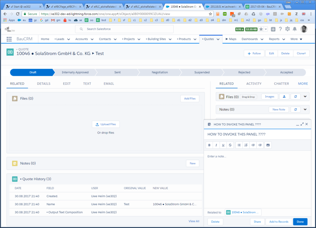Image resolution: width=316 pixels, height=228 pixels.
Task: Select the Negotiation stage in path
Action: tap(160, 72)
